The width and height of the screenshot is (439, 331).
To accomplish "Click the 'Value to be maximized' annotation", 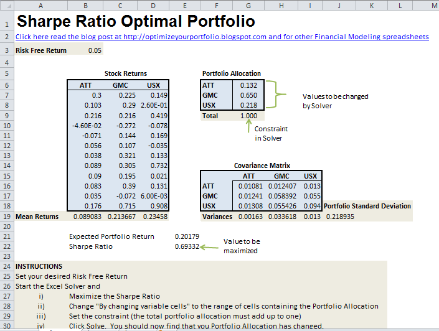I will 242,246.
